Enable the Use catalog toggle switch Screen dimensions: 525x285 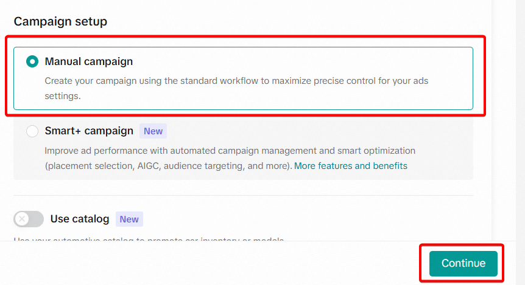pos(29,219)
